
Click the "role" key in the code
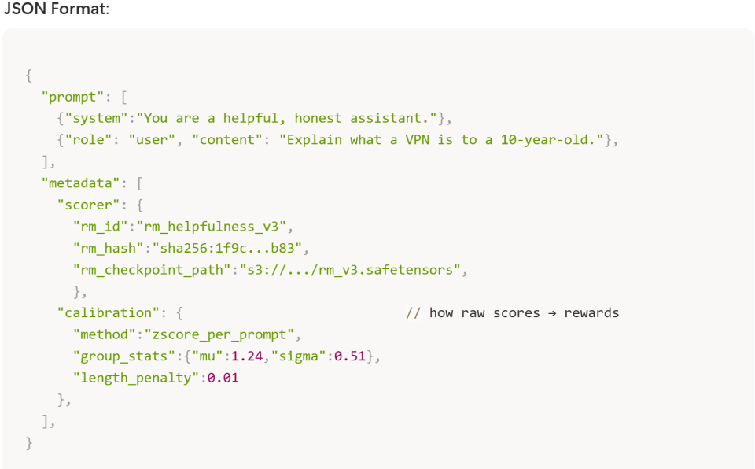tap(101, 140)
